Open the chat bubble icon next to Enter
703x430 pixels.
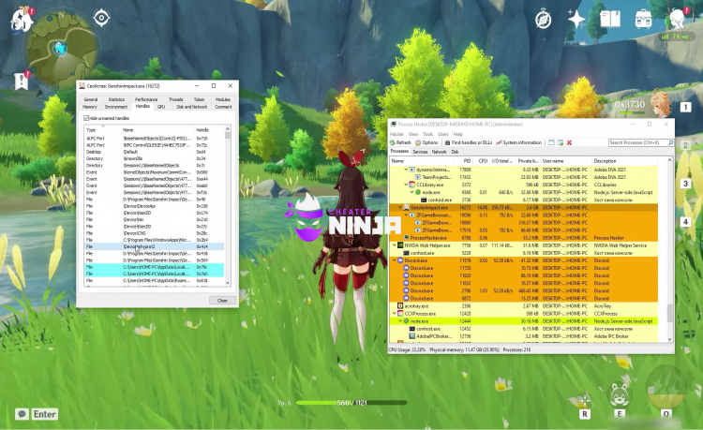click(22, 414)
